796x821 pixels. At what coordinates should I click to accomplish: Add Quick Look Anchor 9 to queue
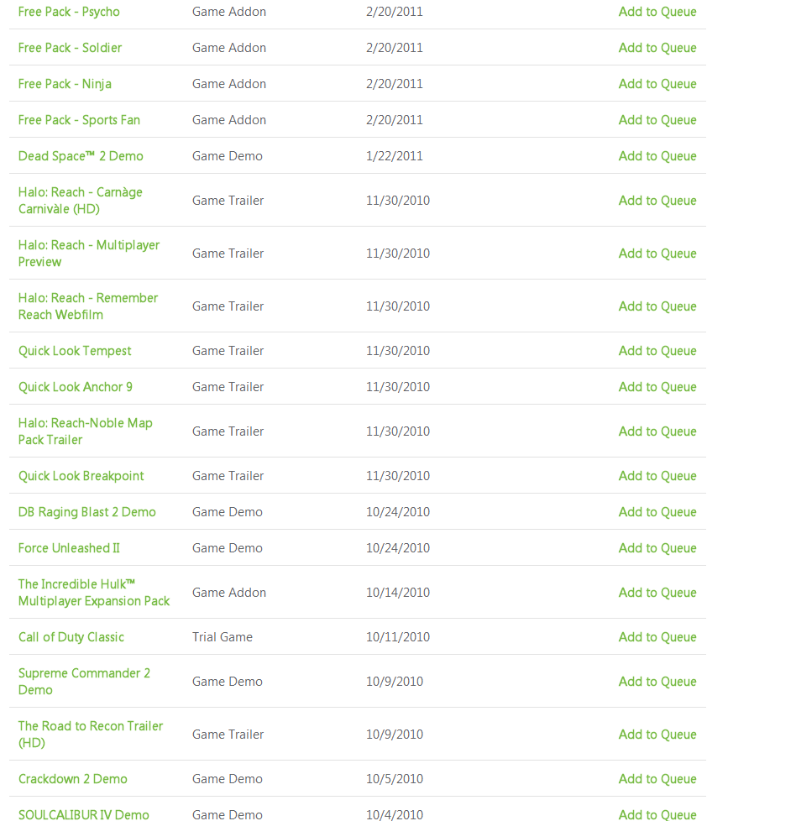[x=657, y=387]
